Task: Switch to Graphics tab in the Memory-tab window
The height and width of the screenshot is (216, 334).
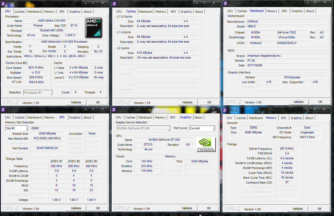Action: point(296,118)
